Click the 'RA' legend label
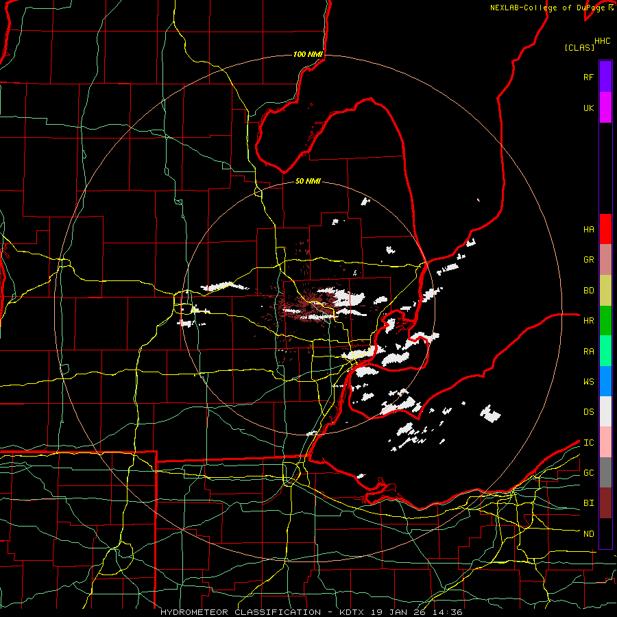Image resolution: width=617 pixels, height=617 pixels. point(588,351)
